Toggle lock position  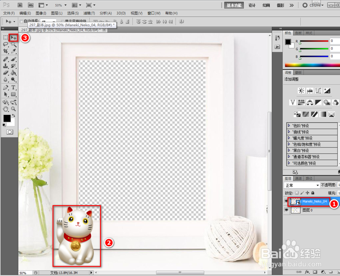click(307, 193)
